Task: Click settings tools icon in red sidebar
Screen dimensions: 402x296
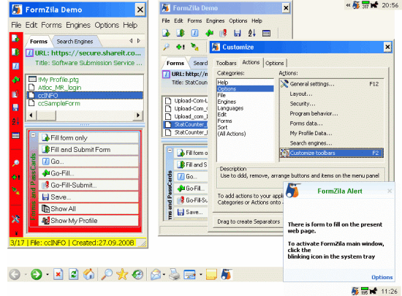Action: 15,219
